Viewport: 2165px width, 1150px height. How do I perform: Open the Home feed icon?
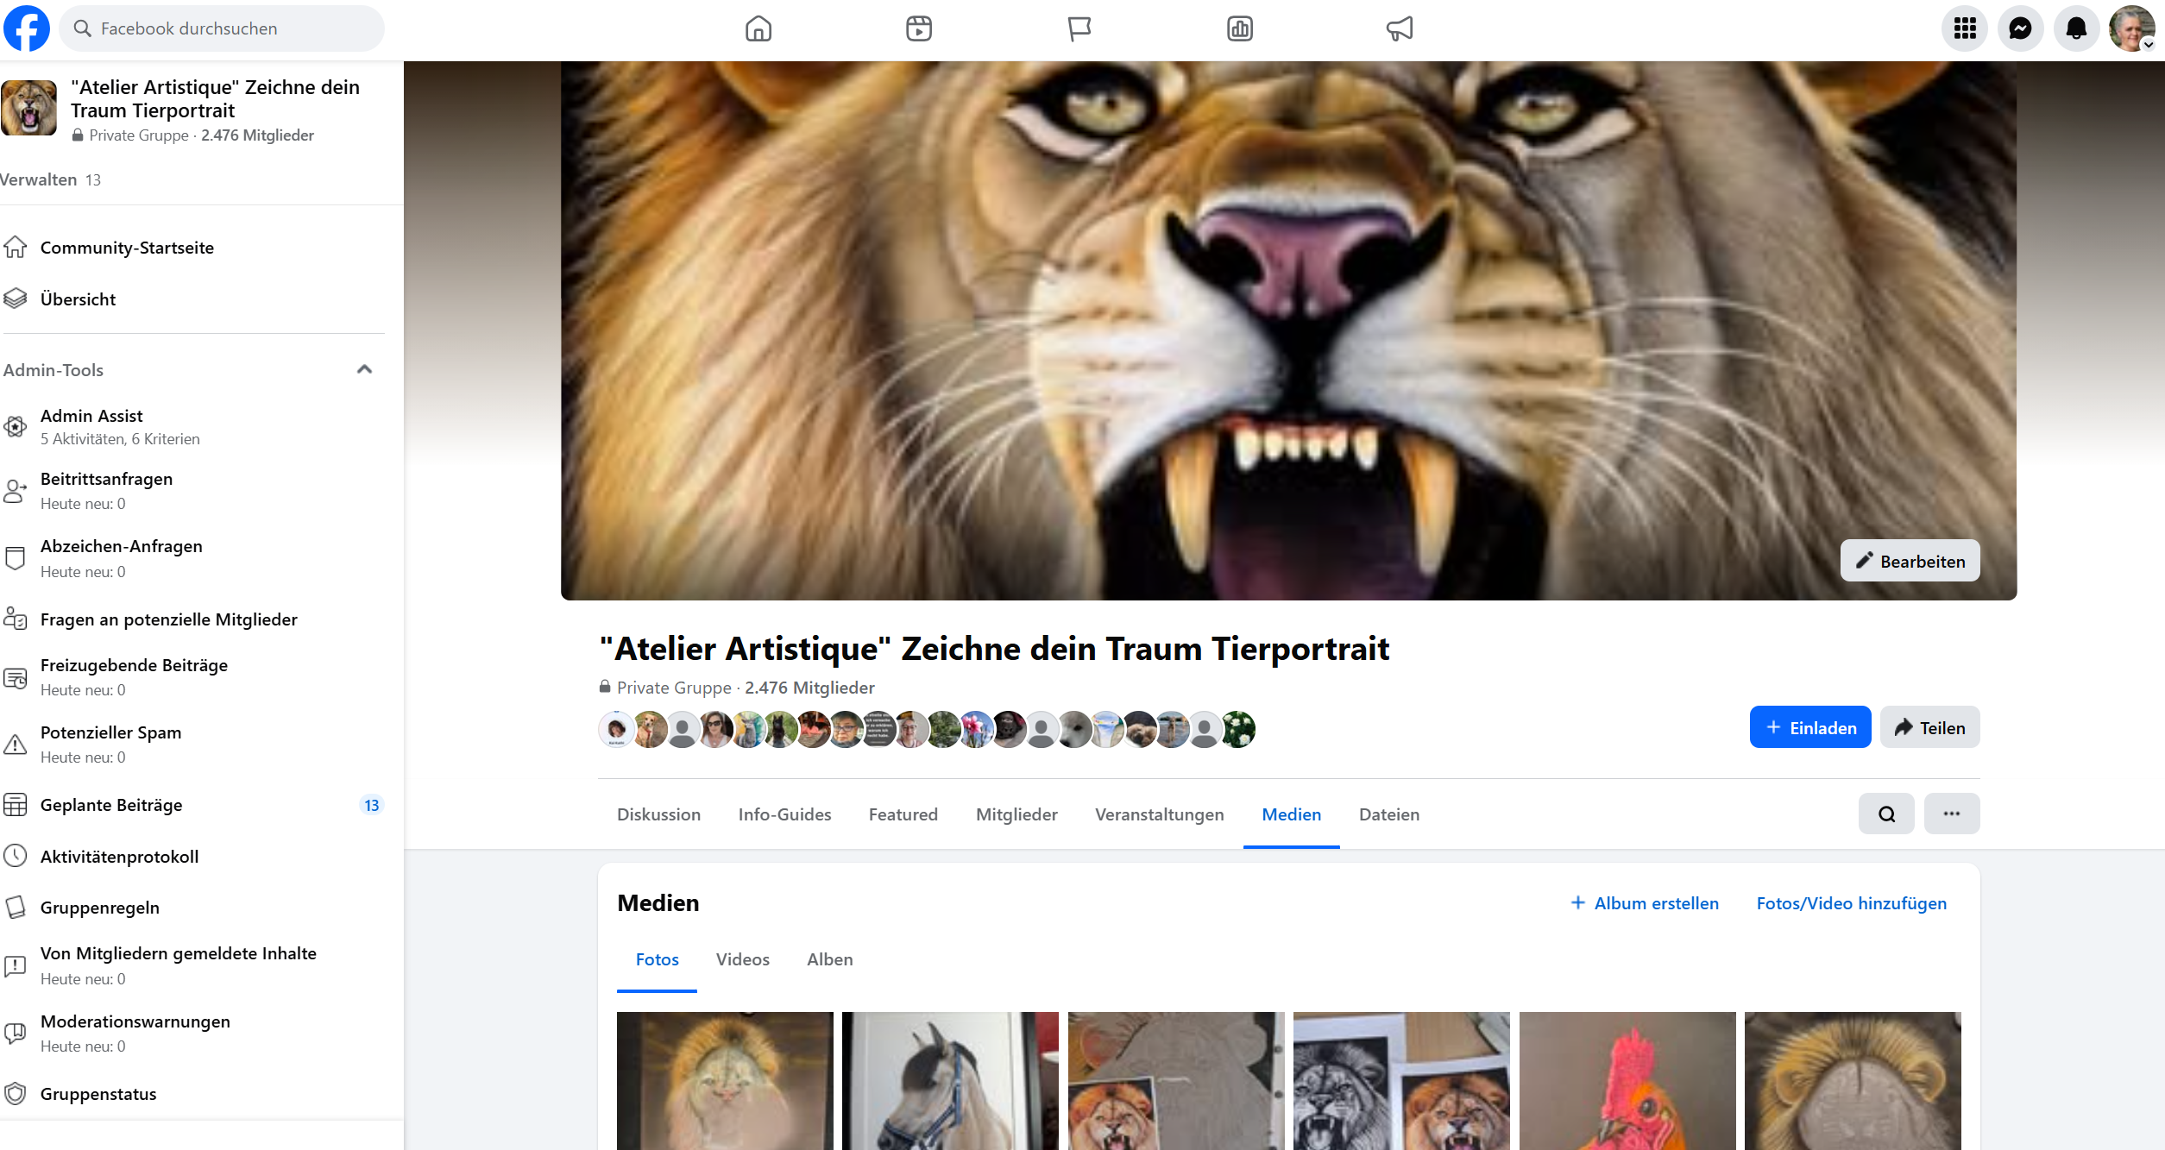(x=758, y=28)
